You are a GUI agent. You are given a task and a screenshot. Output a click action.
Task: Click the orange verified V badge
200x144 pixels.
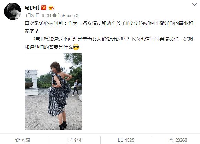click(x=44, y=8)
